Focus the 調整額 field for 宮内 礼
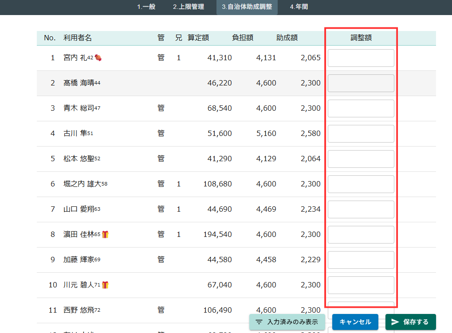This screenshot has width=452, height=333. tap(361, 58)
